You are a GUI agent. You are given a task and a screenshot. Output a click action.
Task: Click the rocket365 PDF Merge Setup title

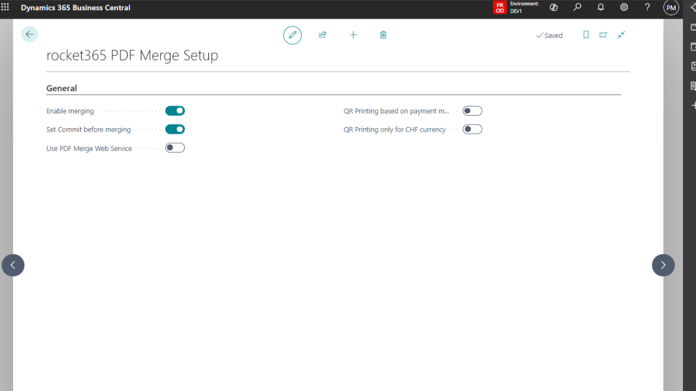pos(132,55)
